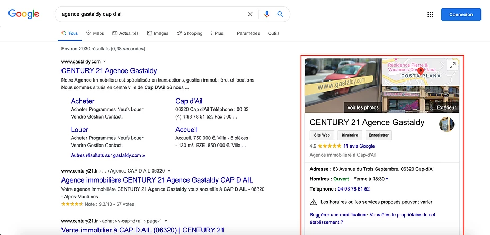Open the 11 avis Google link
The height and width of the screenshot is (235, 490).
(x=359, y=146)
